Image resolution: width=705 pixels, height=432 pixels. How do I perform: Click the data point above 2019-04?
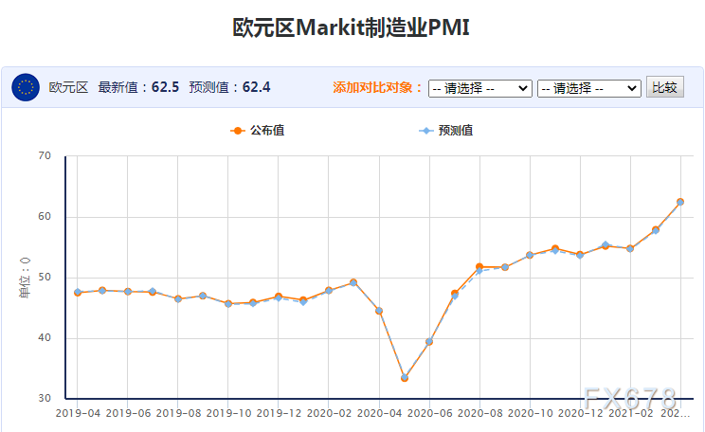click(78, 292)
